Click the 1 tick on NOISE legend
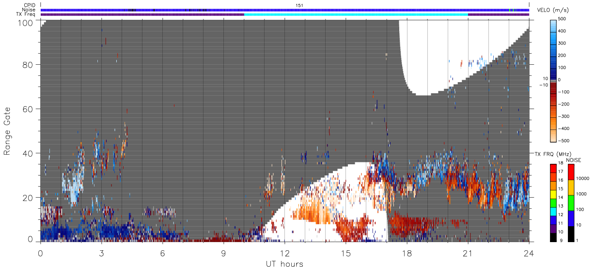 pos(578,241)
